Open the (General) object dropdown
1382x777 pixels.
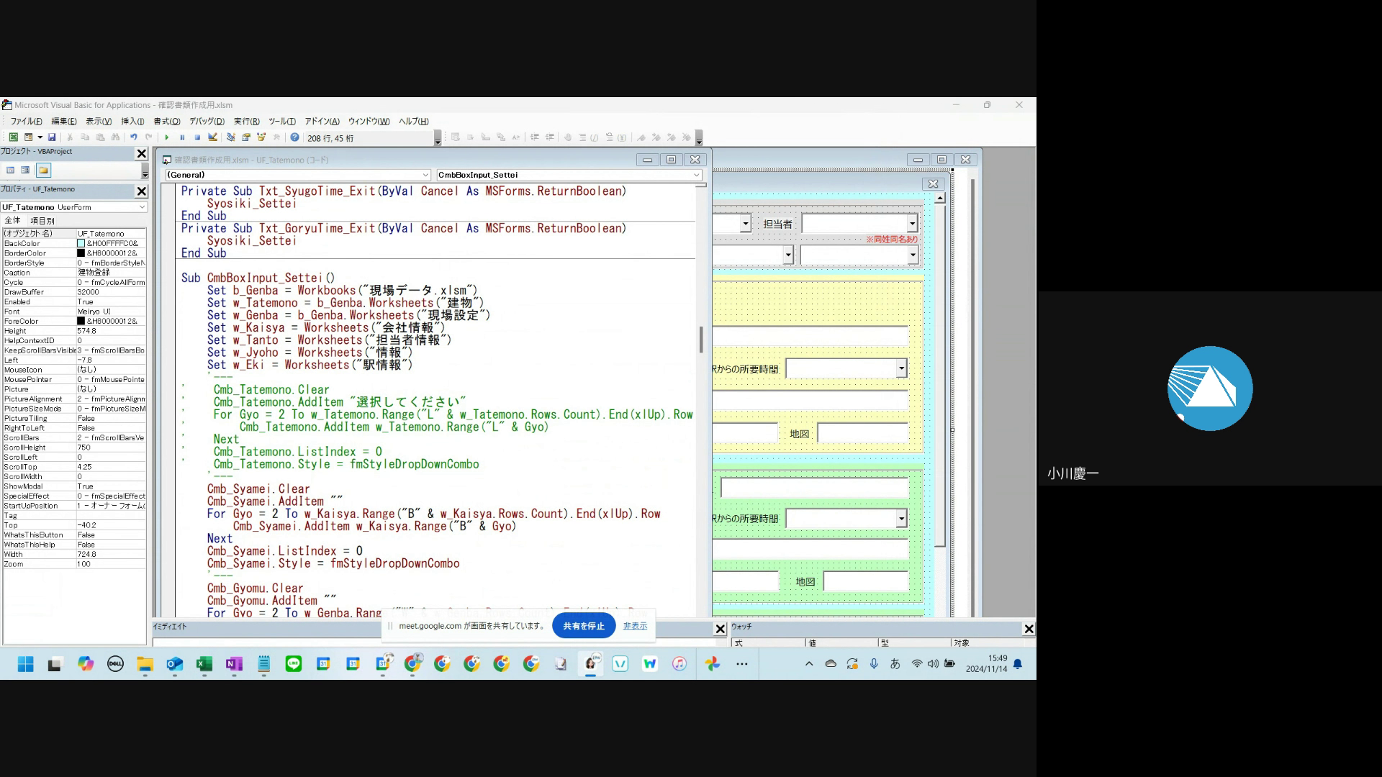(425, 175)
